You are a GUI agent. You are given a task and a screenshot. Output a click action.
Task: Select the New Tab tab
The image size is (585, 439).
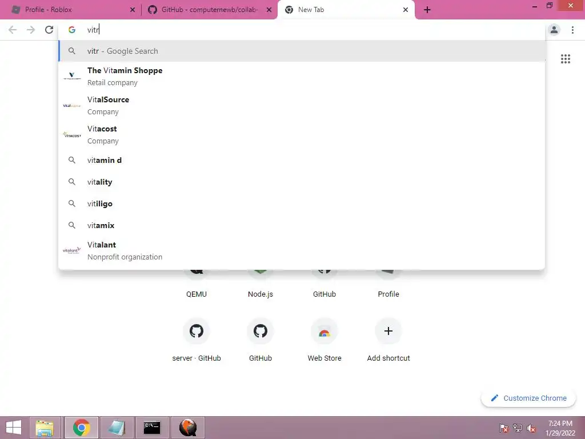pyautogui.click(x=346, y=10)
